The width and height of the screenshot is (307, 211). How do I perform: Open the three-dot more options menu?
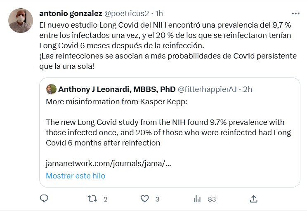296,14
